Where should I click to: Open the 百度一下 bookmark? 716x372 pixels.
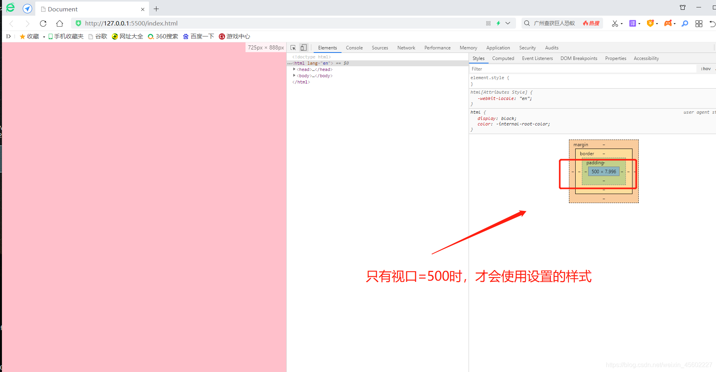[198, 36]
